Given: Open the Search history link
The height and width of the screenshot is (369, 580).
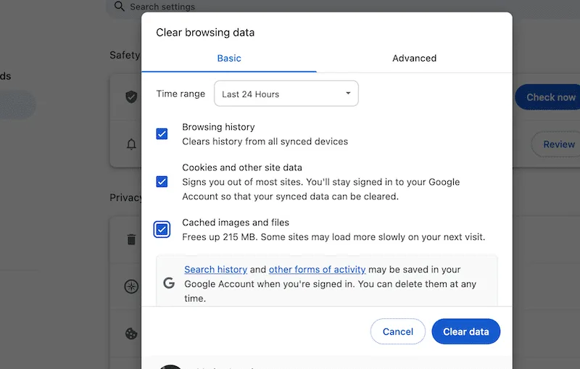Looking at the screenshot, I should click(215, 270).
